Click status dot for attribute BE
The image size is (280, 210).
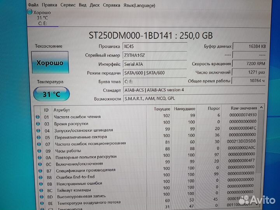[42, 203]
